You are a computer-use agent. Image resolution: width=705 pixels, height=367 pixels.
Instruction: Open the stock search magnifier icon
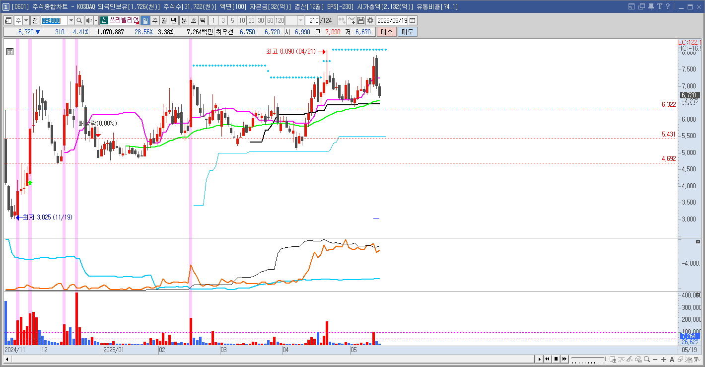point(79,20)
